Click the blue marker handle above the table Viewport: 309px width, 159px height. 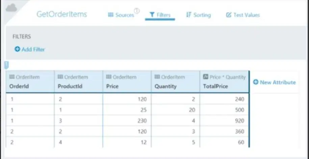tap(7, 65)
